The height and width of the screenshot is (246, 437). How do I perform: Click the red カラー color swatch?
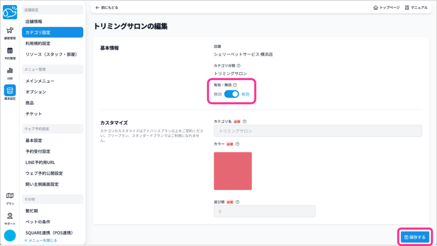tap(233, 171)
